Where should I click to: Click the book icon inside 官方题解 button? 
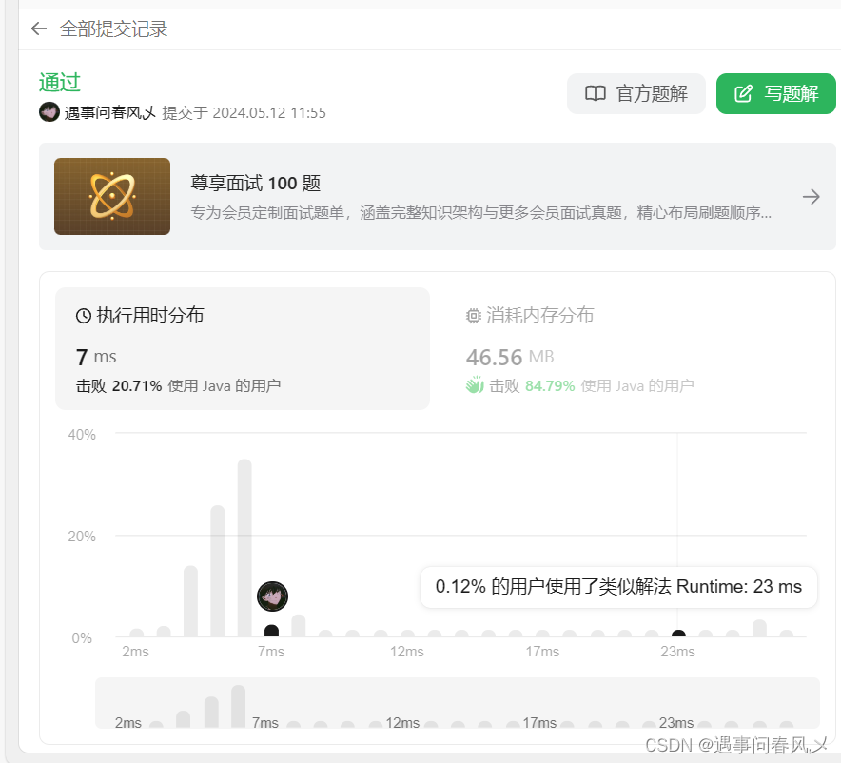pyautogui.click(x=595, y=93)
